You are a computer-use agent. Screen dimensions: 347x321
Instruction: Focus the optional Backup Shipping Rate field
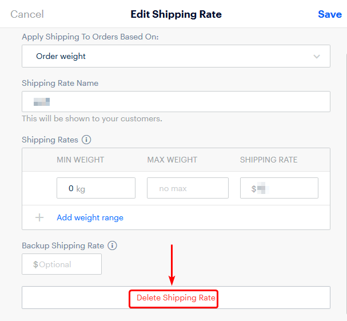[62, 264]
